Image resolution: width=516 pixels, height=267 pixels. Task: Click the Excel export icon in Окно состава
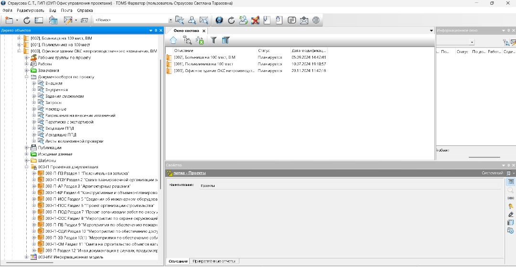click(200, 41)
